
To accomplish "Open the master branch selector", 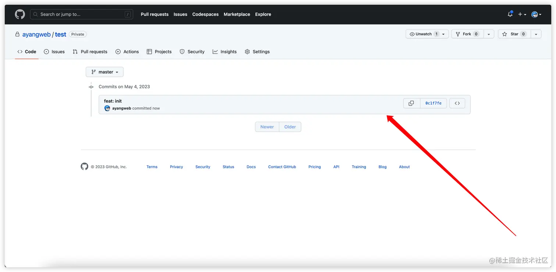I will [x=105, y=72].
